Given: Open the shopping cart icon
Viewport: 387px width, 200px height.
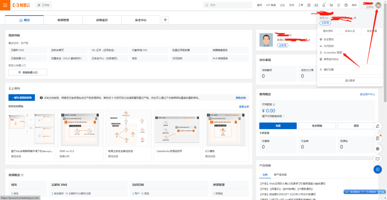Looking at the screenshot, I should [x=331, y=5].
